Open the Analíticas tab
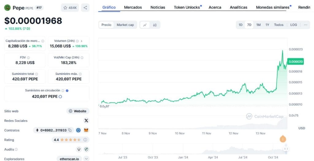 [239, 7]
